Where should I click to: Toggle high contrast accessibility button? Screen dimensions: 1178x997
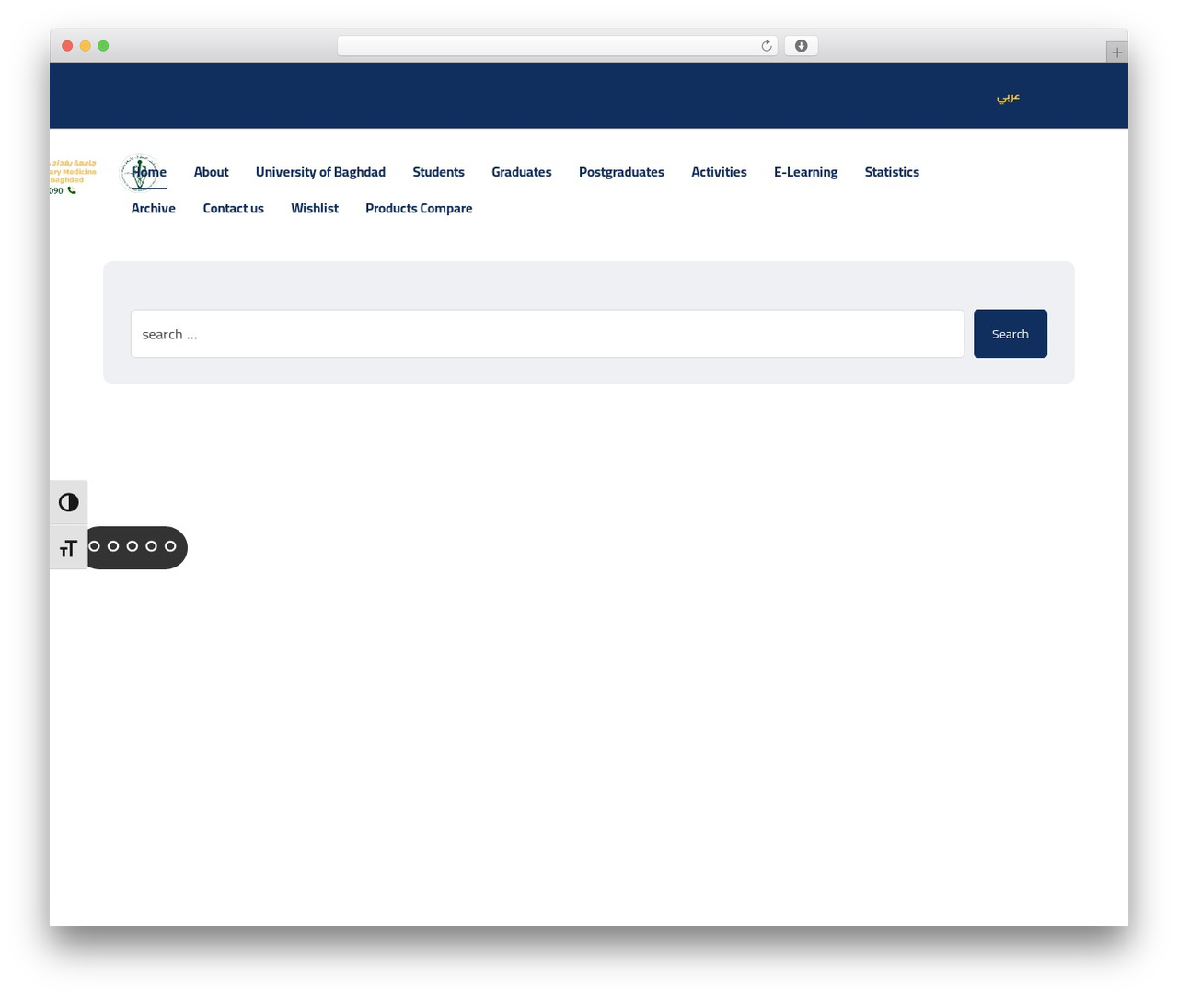[x=69, y=502]
